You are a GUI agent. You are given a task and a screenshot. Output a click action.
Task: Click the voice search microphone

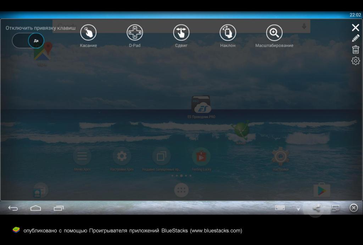304,26
